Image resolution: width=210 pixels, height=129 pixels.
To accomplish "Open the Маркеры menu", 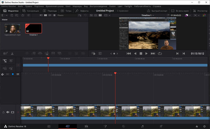I will coord(77,6).
